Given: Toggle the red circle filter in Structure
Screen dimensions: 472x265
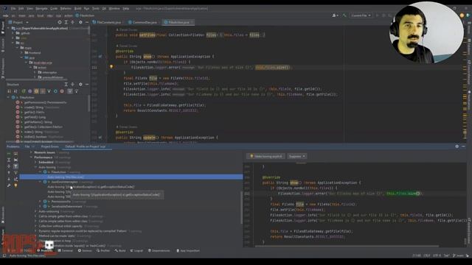Looking at the screenshot, I should (x=62, y=91).
